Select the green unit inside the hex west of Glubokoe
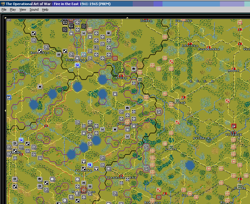 90,129
